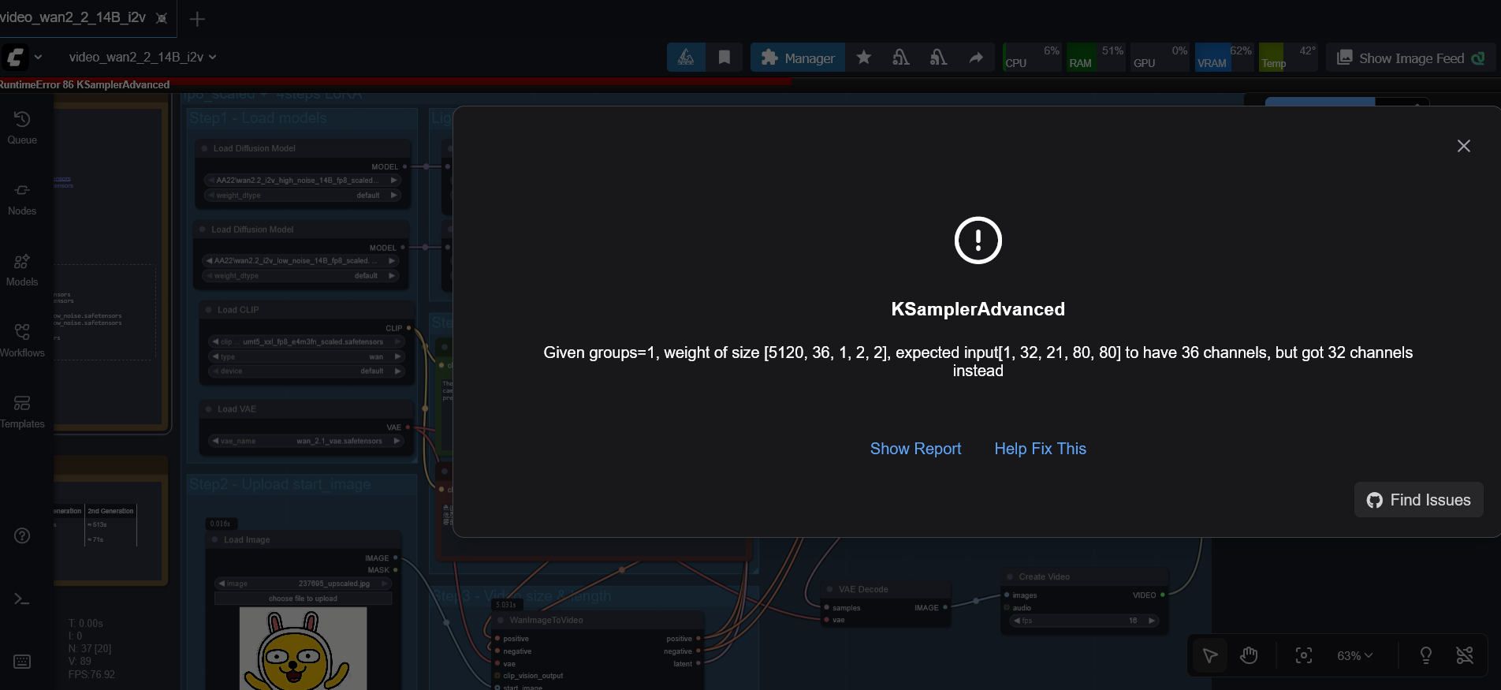Click the CPU usage monitor
The image size is (1501, 690).
click(1032, 58)
